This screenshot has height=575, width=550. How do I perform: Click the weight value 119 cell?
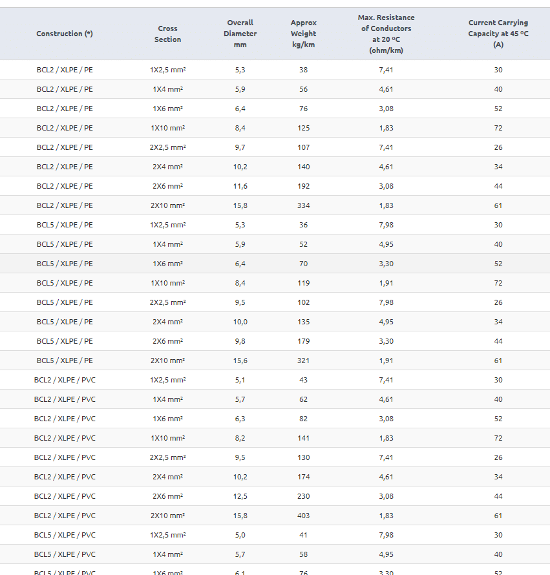pos(303,283)
